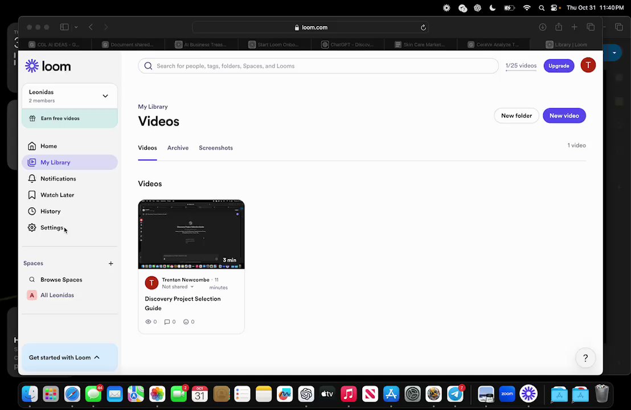Open Zoom from the Dock
The width and height of the screenshot is (631, 410).
pos(507,394)
